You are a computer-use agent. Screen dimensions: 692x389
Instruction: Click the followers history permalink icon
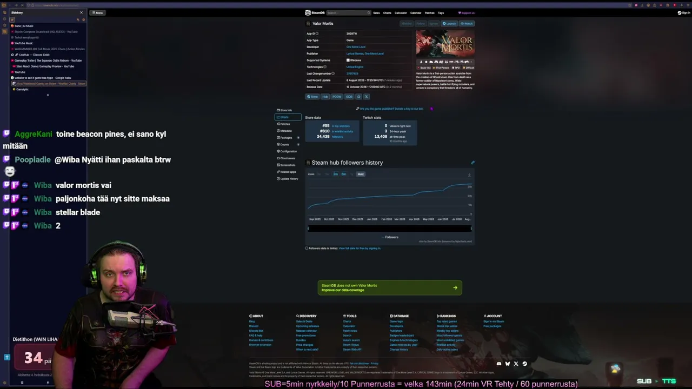pyautogui.click(x=473, y=163)
